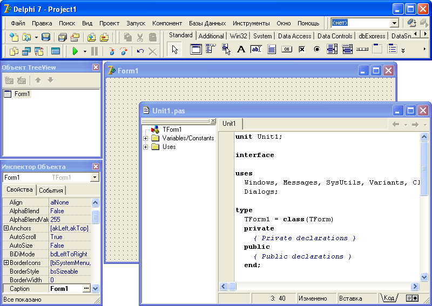
Task: Show more palette components via double chevron
Action: [403, 50]
